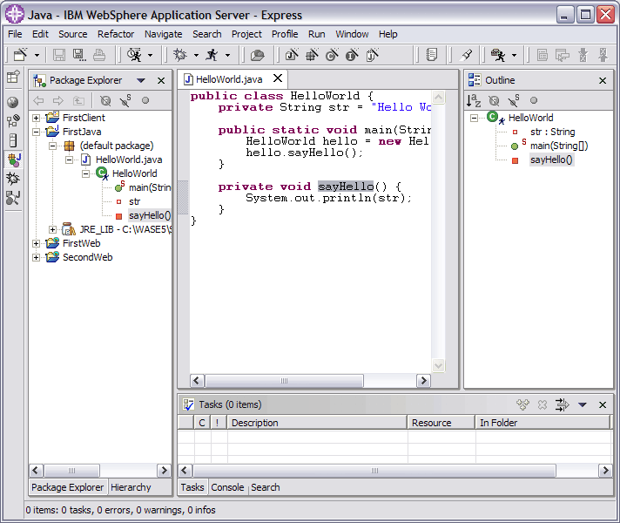Click the Debug bug toolbar icon
This screenshot has width=620, height=523.
(180, 55)
